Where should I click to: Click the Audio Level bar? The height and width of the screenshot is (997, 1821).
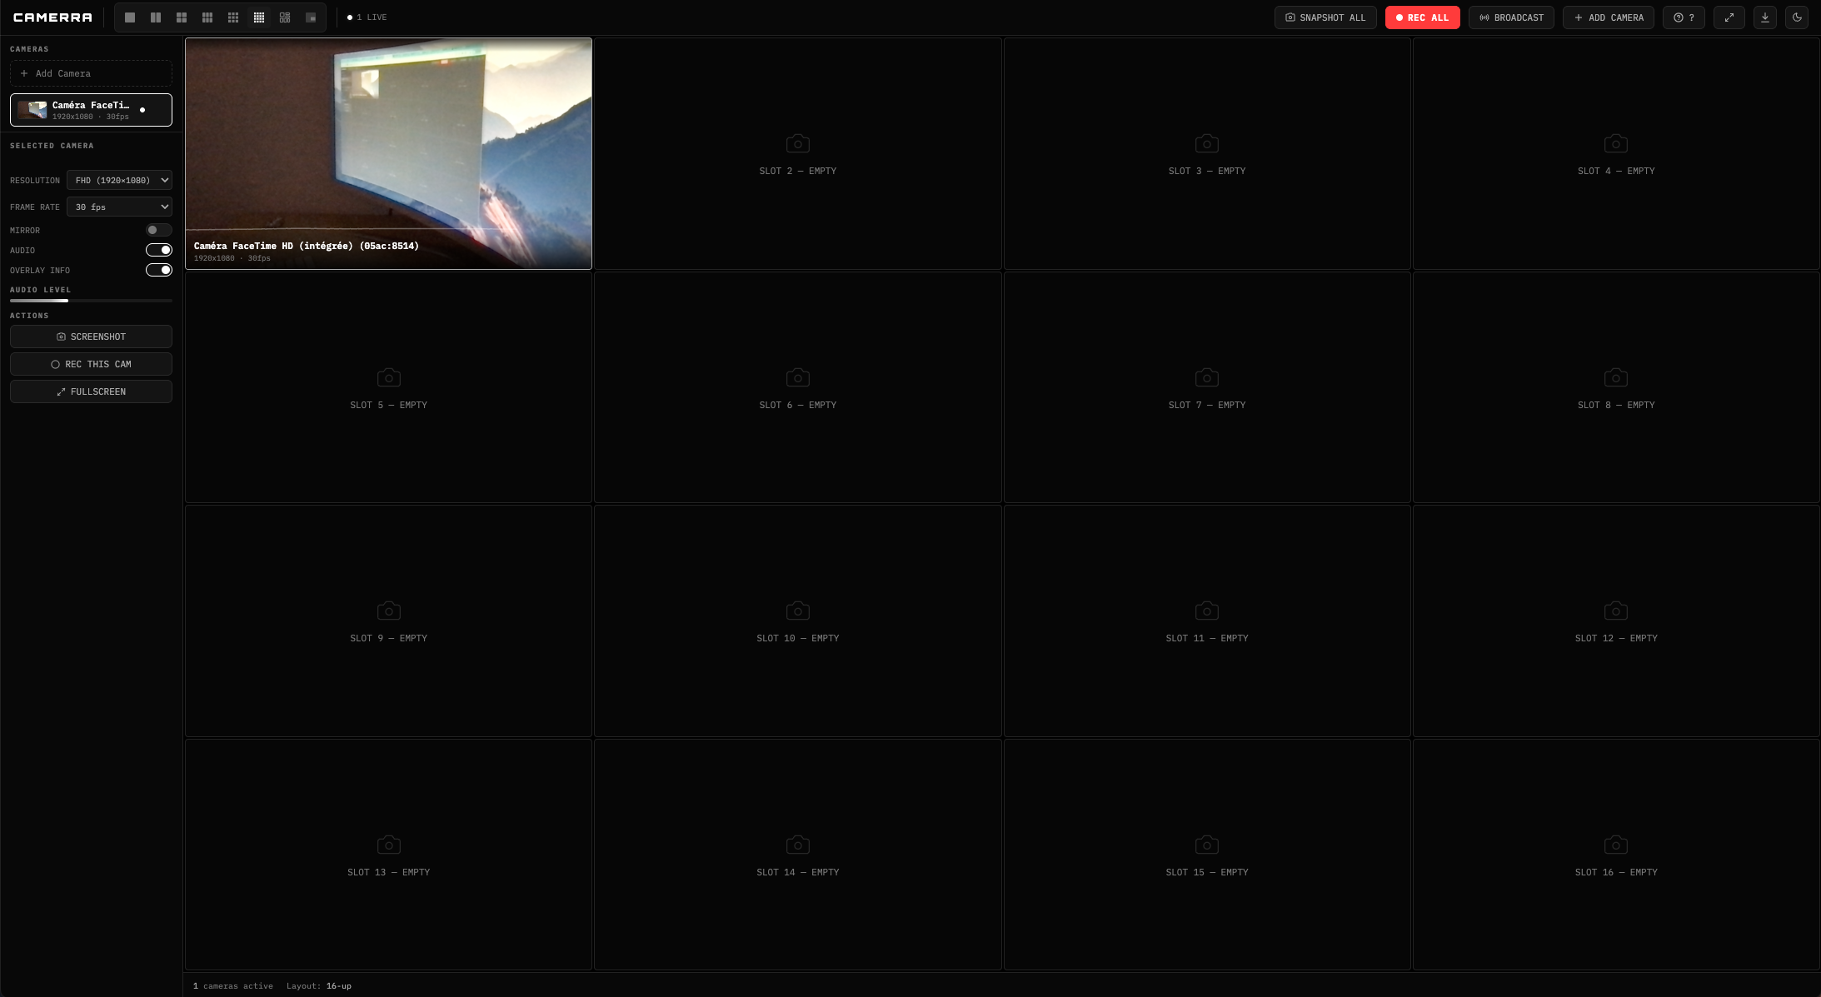pos(91,301)
